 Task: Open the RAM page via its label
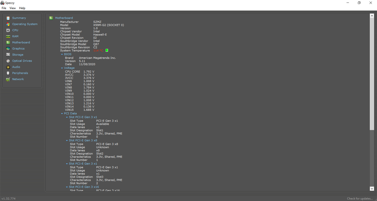point(15,36)
